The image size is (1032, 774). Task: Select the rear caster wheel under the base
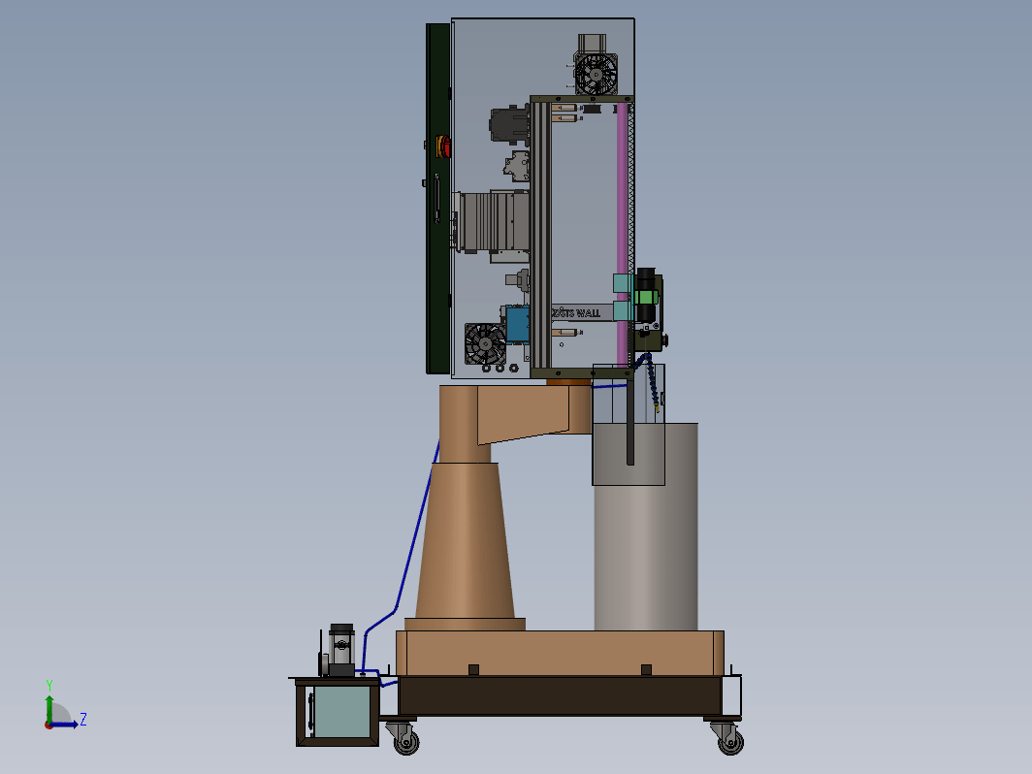point(730,742)
